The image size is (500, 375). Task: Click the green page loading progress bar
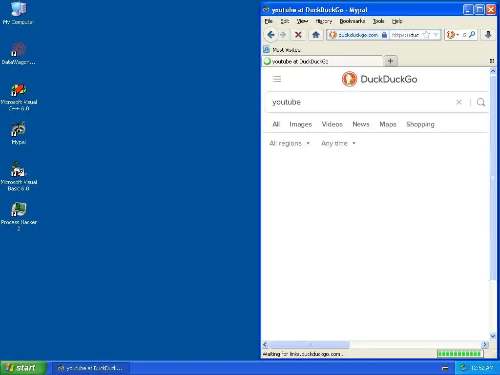pos(460,354)
